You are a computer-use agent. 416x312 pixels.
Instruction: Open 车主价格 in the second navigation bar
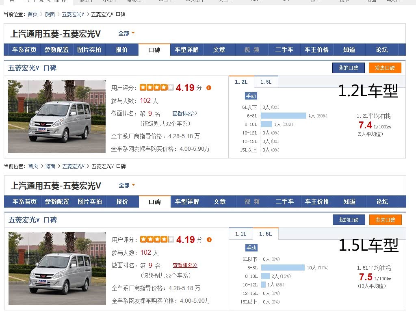pyautogui.click(x=317, y=201)
